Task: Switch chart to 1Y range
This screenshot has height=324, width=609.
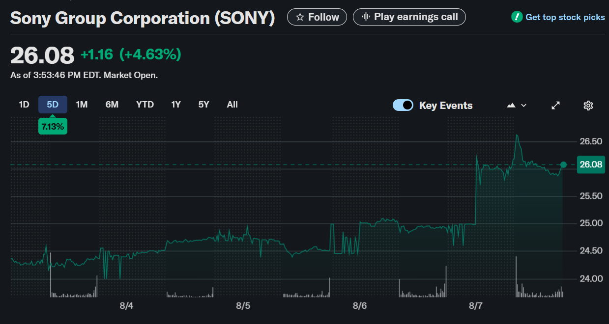Action: [176, 105]
